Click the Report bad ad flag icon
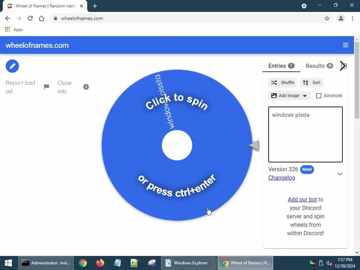The height and width of the screenshot is (270, 360). click(x=46, y=87)
